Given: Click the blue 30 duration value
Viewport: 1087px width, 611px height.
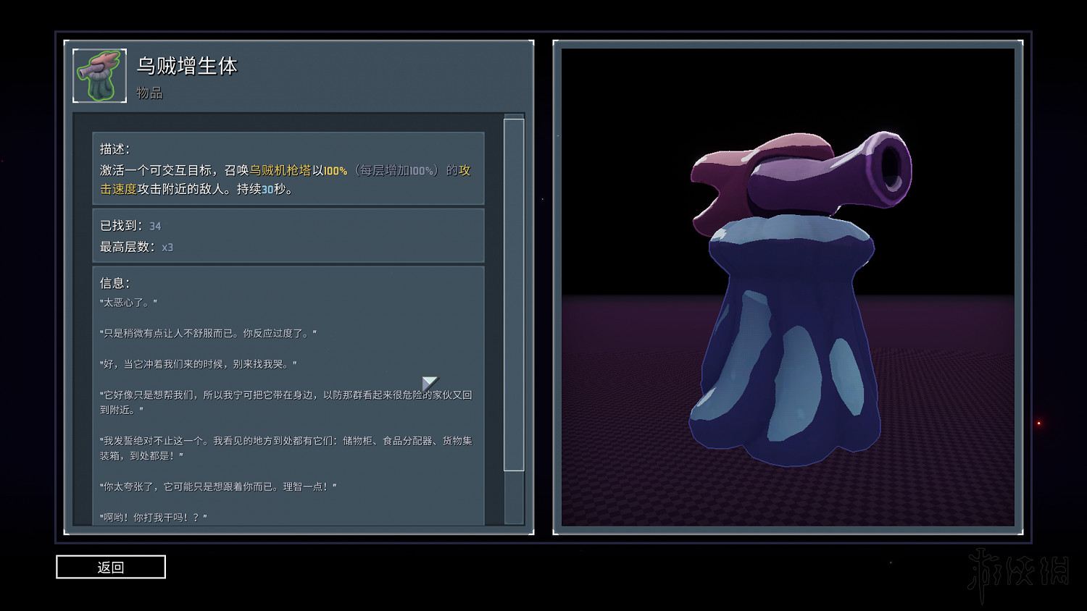Looking at the screenshot, I should 267,189.
